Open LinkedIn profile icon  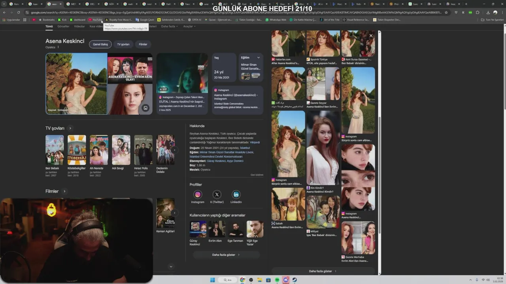tap(236, 194)
